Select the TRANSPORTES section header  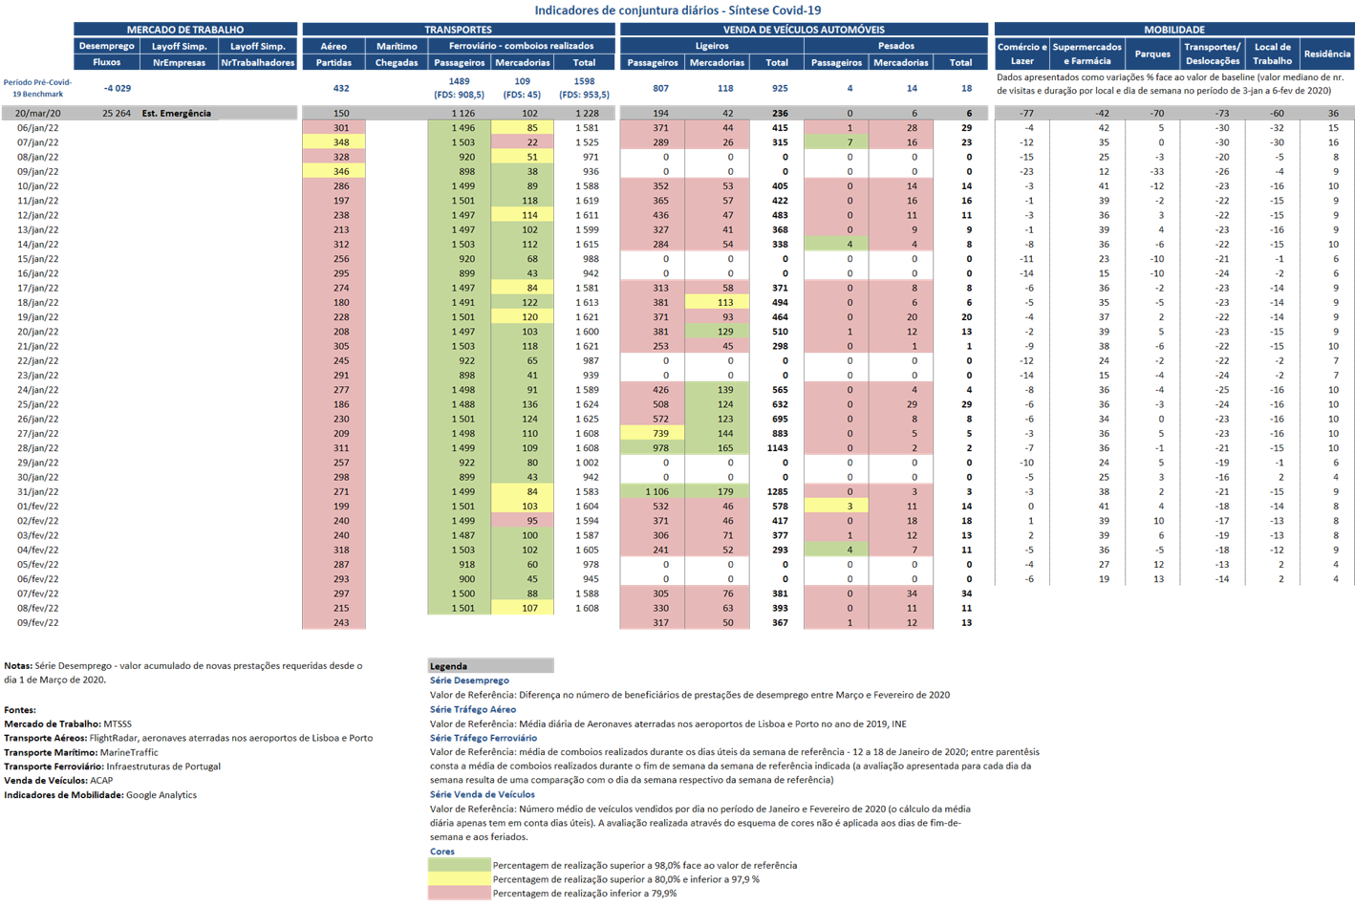(458, 30)
